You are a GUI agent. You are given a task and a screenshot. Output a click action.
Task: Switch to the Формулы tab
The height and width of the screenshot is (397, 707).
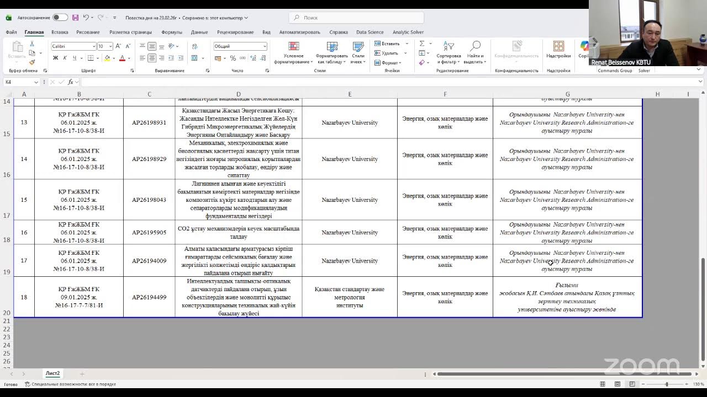[x=172, y=32]
